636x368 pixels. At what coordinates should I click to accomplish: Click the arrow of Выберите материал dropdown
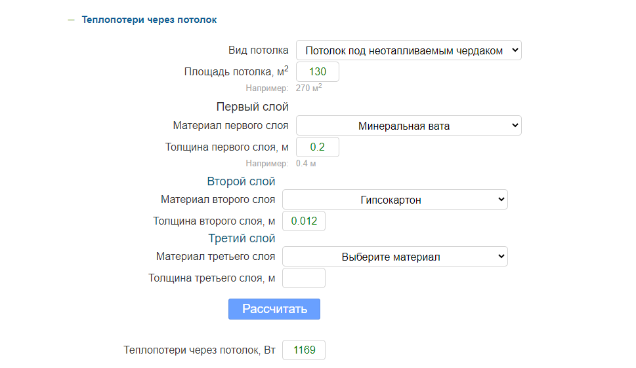click(501, 256)
